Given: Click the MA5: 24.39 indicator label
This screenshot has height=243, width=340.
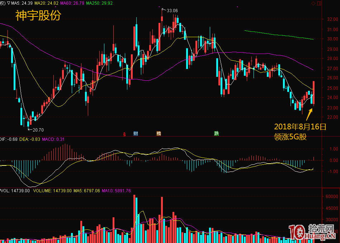Looking at the screenshot, I should point(22,3).
